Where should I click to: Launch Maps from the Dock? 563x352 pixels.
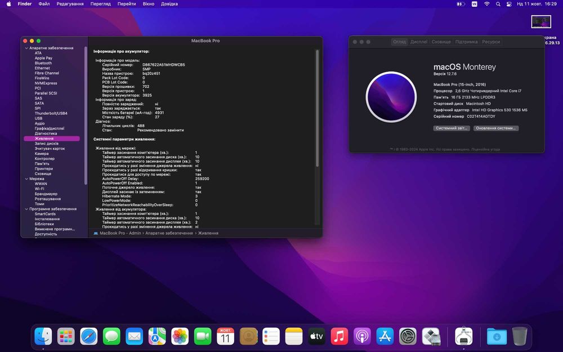coord(157,337)
